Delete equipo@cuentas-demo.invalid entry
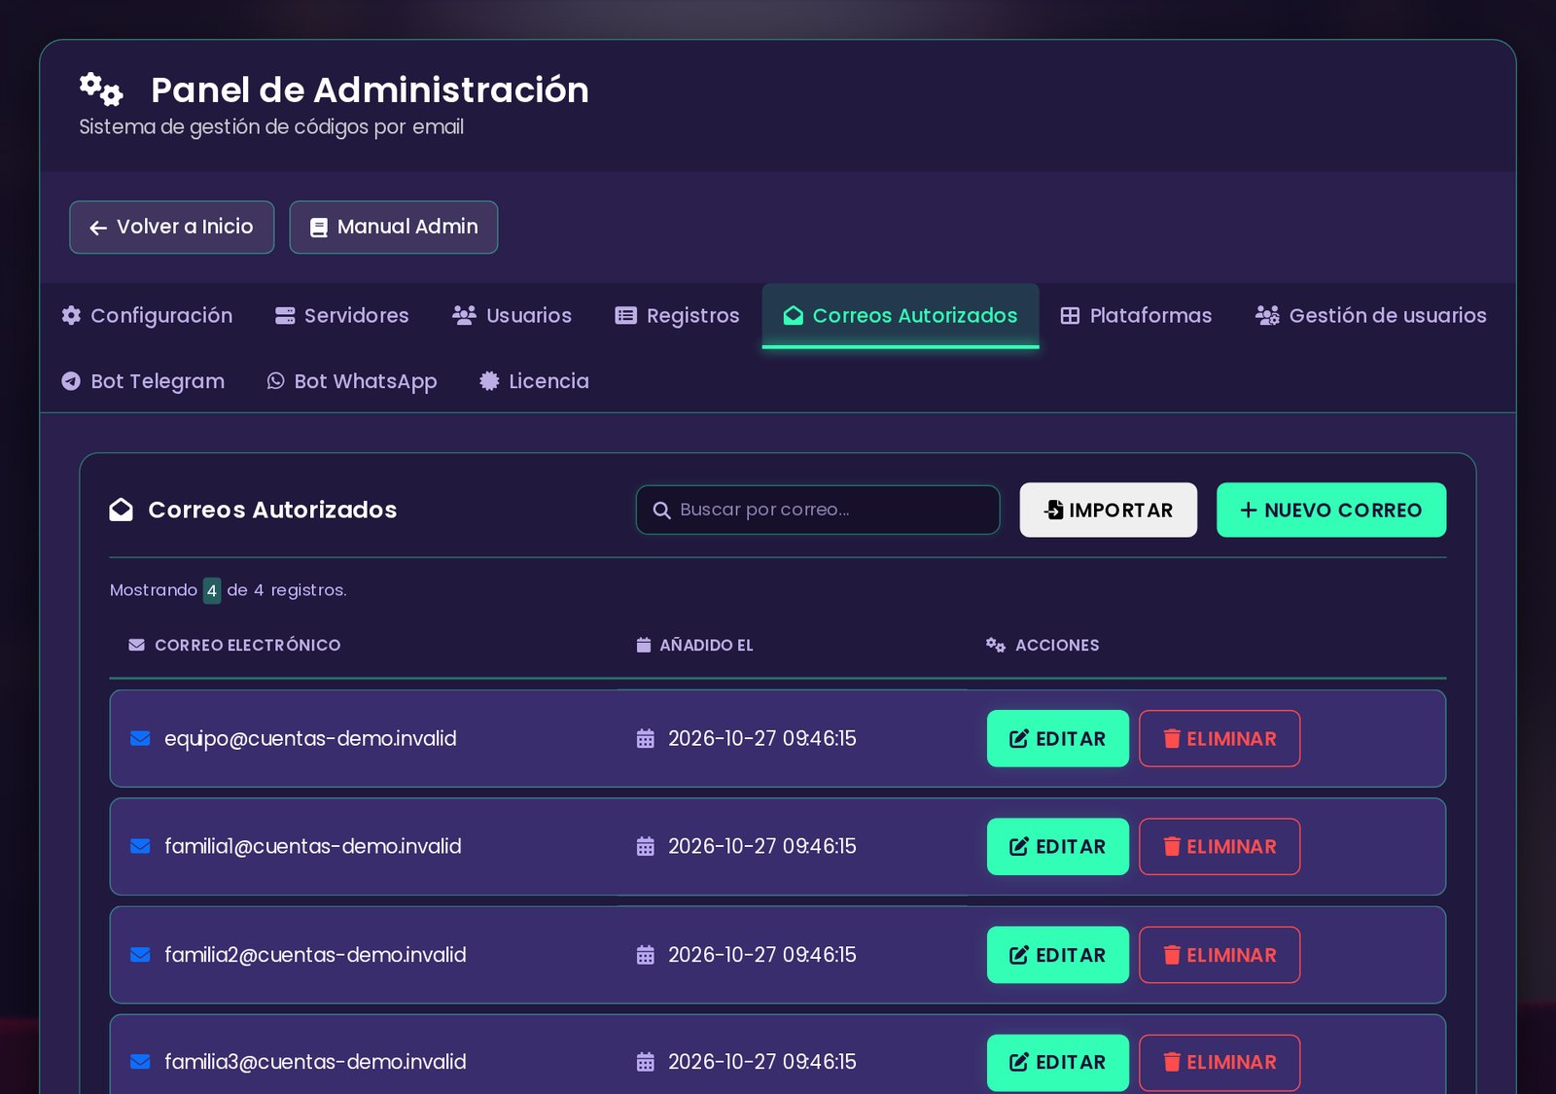 1220,739
